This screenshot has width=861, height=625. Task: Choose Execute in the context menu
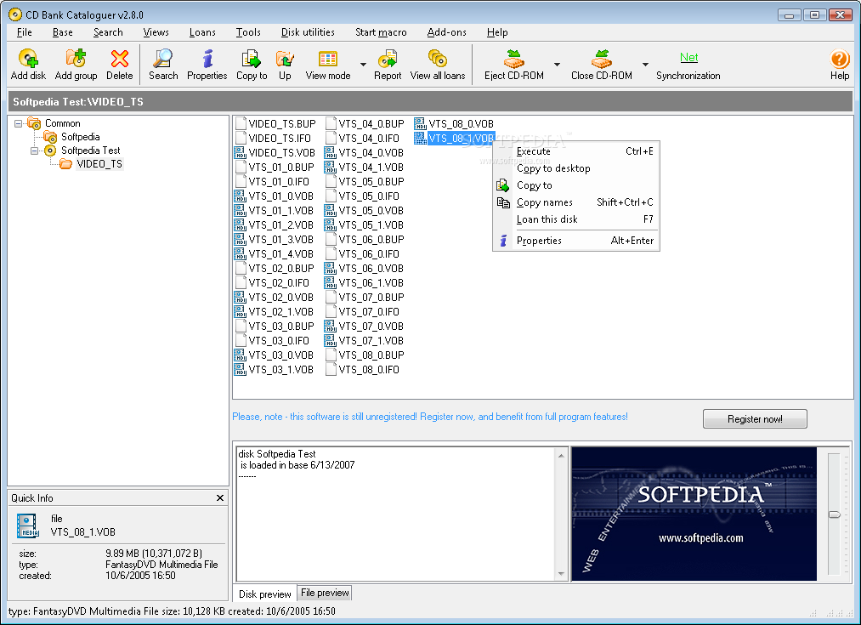576,151
